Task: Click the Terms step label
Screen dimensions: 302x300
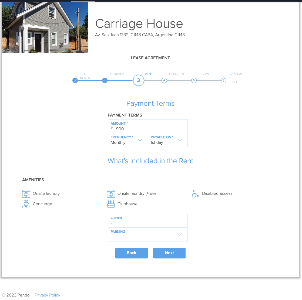Action: click(204, 74)
